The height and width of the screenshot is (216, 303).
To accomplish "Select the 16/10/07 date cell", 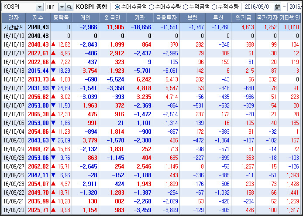I will [x=14, y=105].
